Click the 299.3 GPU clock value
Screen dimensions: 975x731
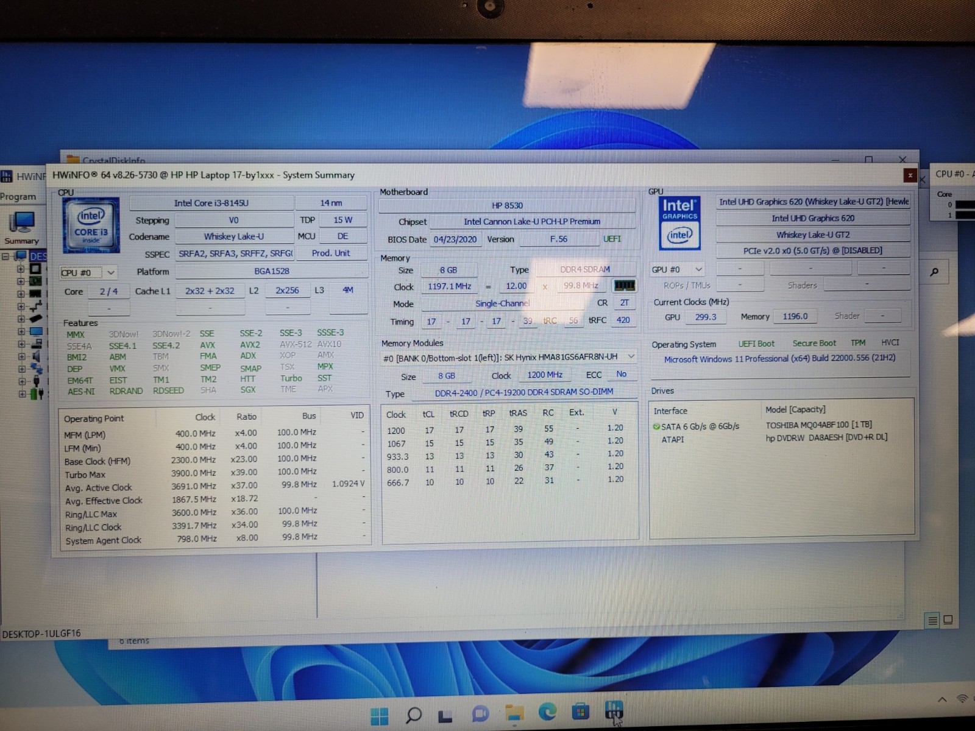coord(706,317)
